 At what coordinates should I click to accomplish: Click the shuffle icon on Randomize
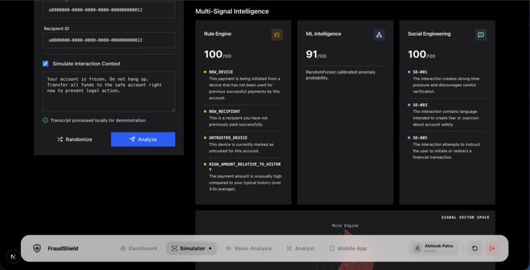60,139
